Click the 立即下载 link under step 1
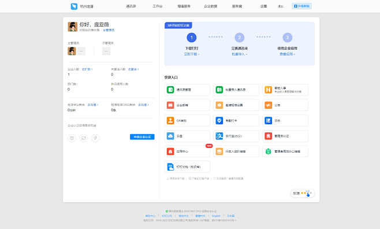 pyautogui.click(x=192, y=54)
